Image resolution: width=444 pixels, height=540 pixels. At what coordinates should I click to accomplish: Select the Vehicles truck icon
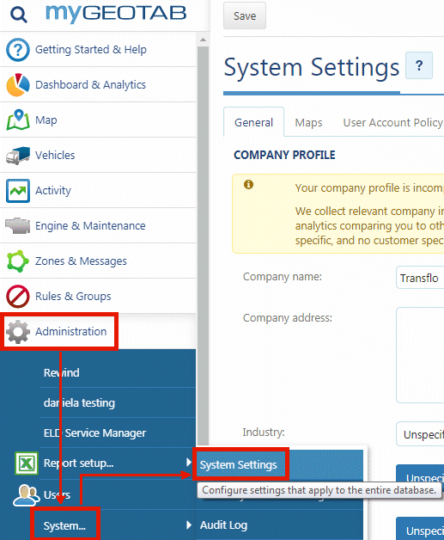click(17, 156)
